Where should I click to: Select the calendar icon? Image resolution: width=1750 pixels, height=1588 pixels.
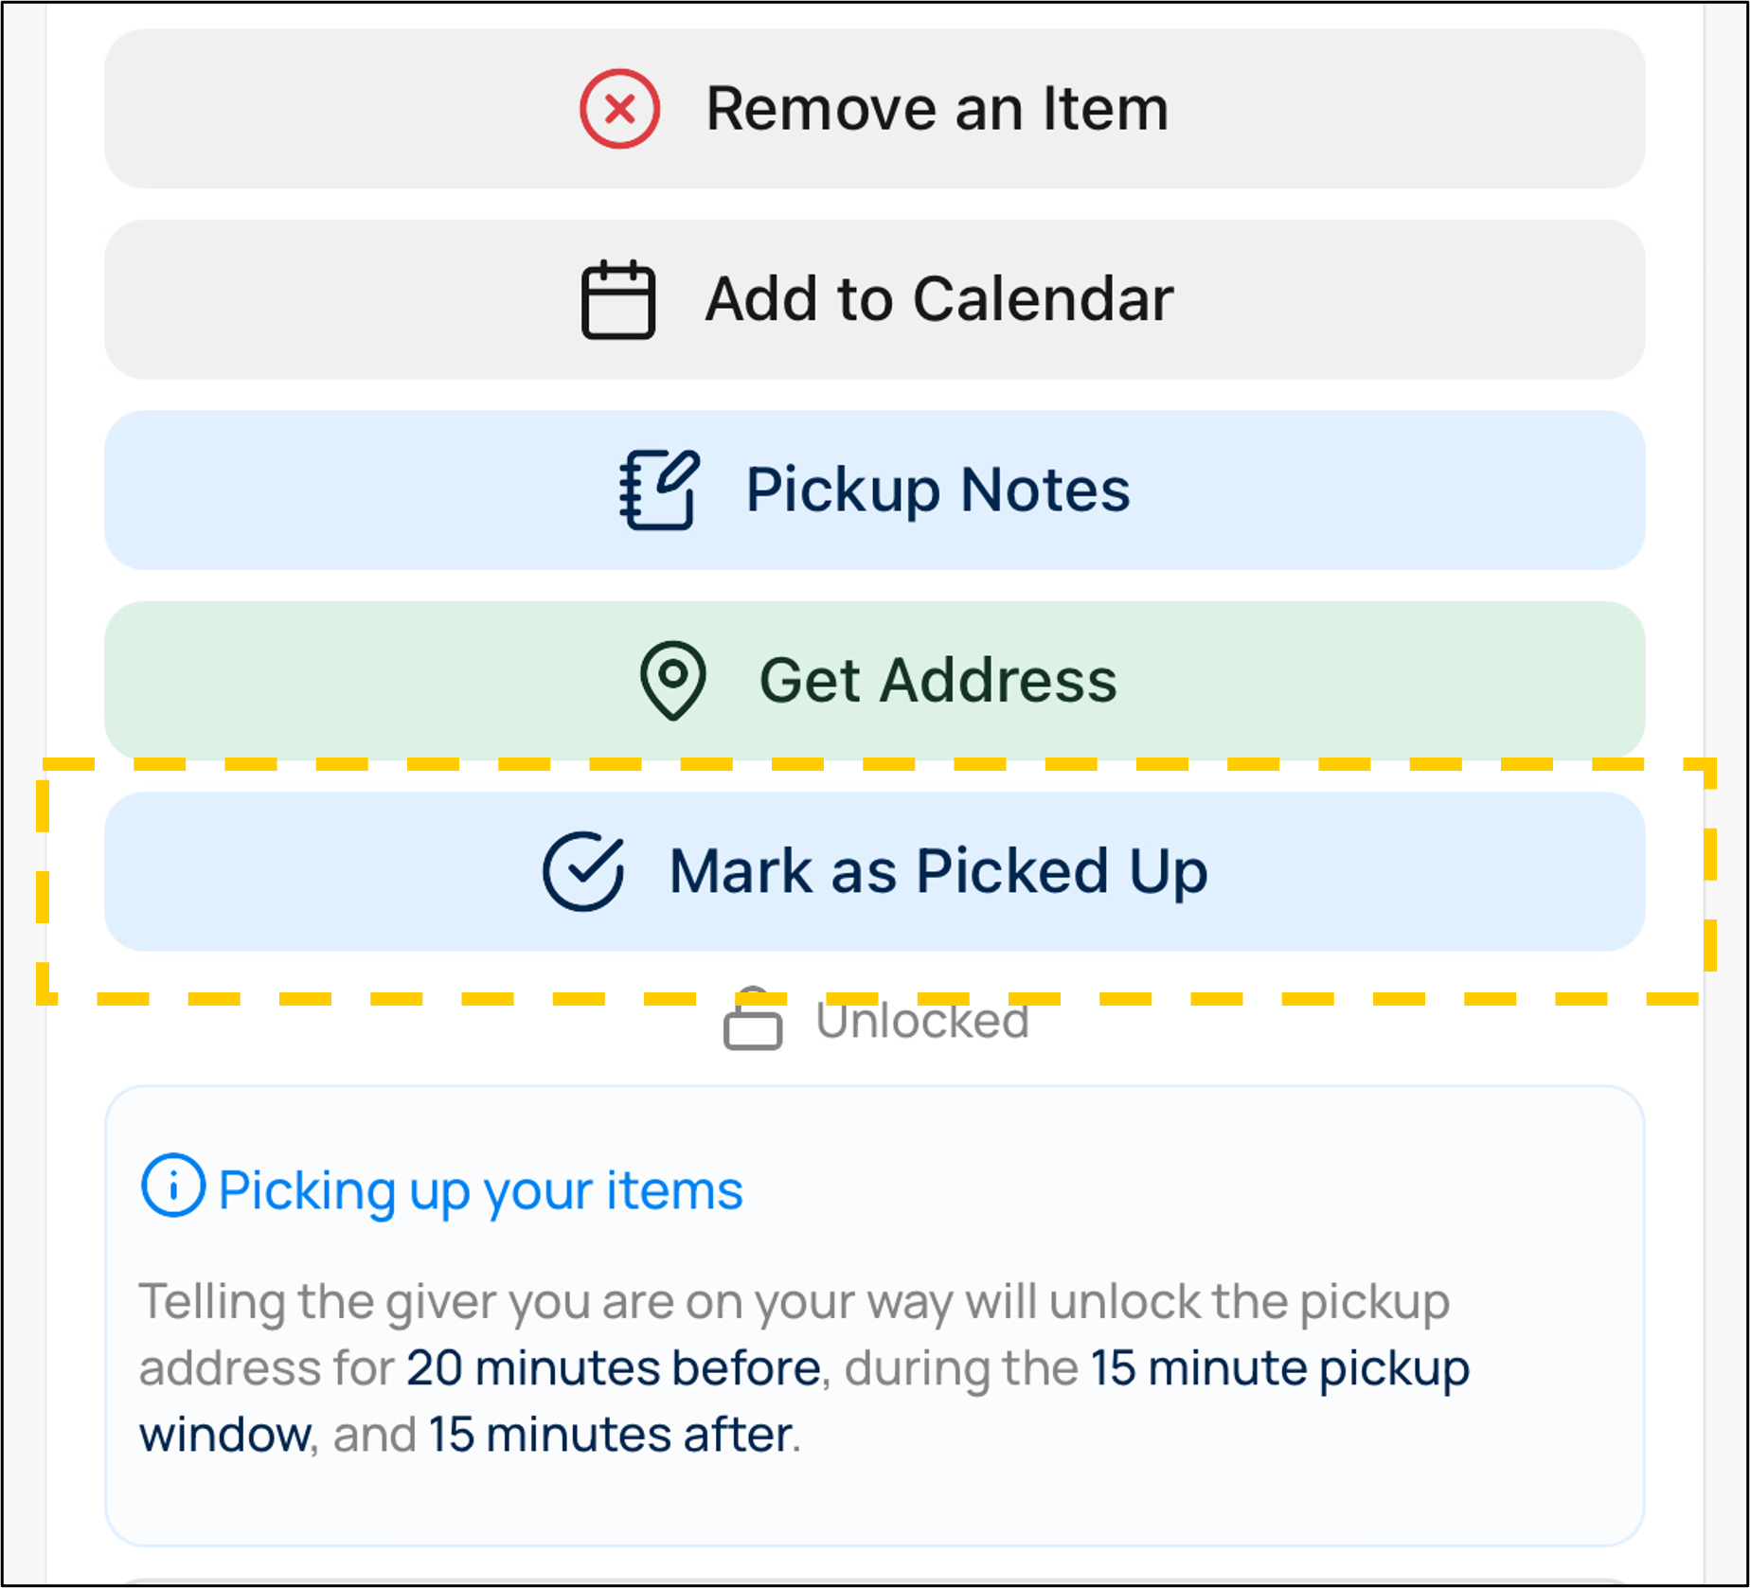(616, 299)
